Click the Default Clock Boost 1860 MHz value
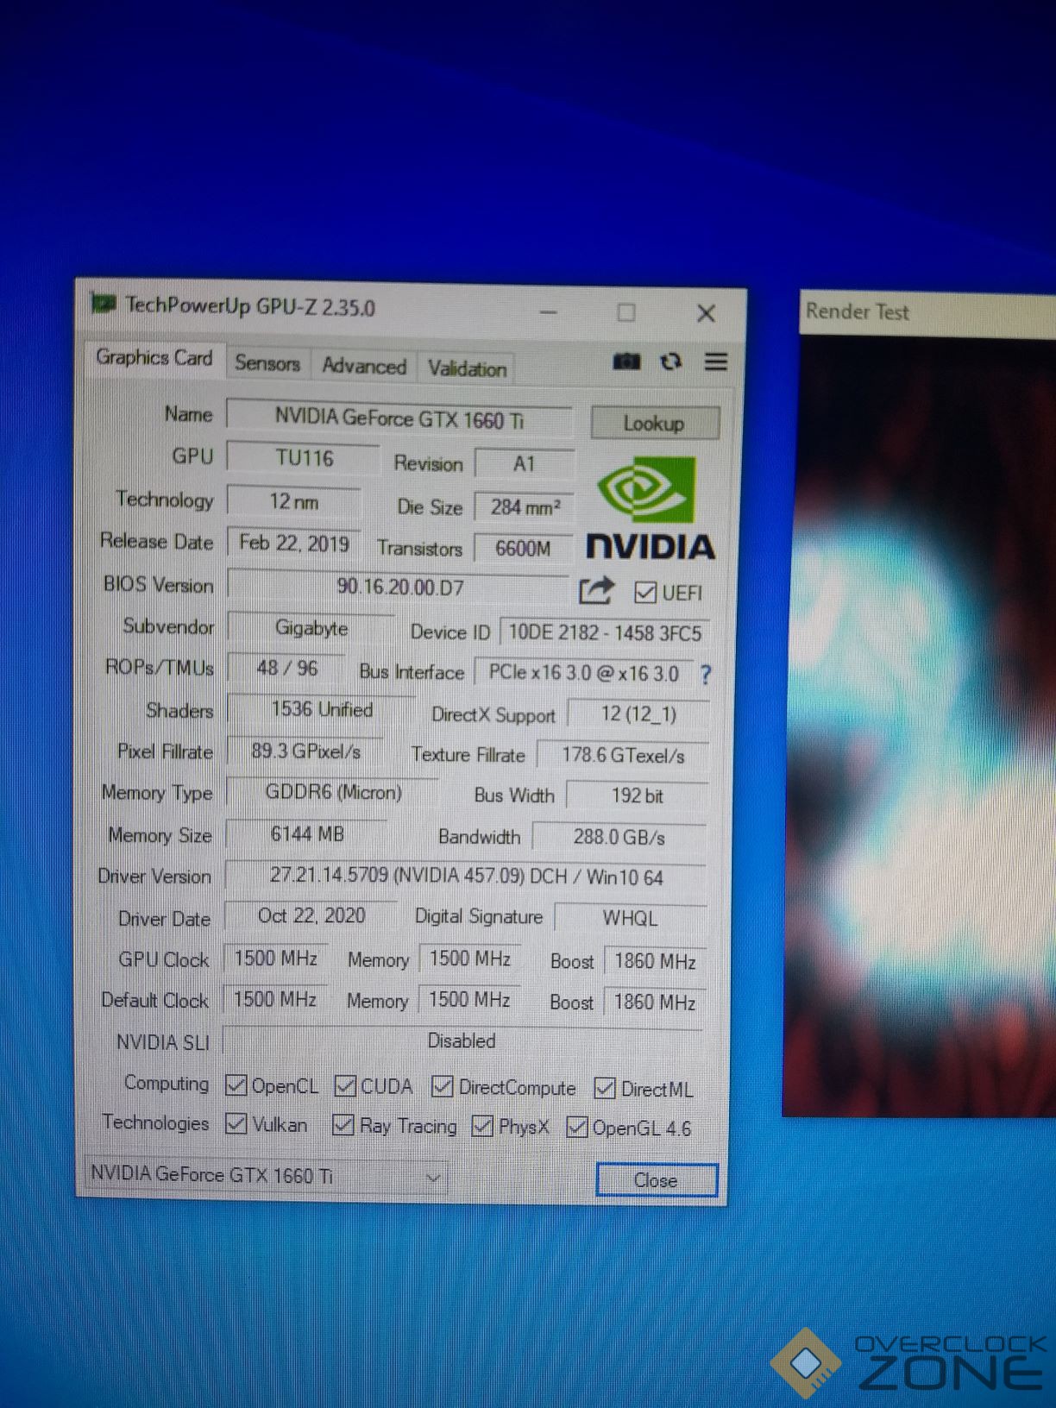 (654, 1002)
